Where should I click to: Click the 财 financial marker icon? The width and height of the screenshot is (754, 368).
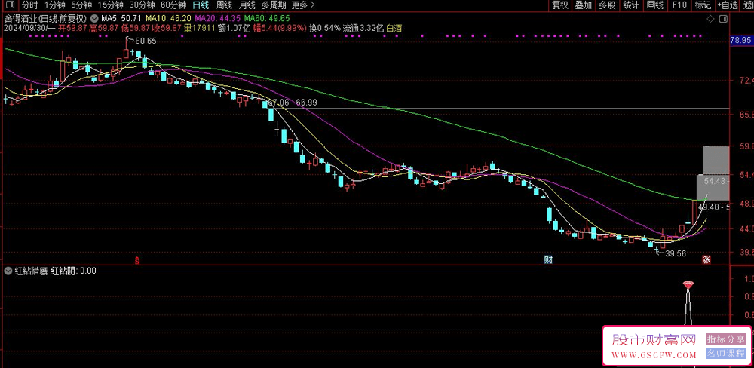click(547, 259)
